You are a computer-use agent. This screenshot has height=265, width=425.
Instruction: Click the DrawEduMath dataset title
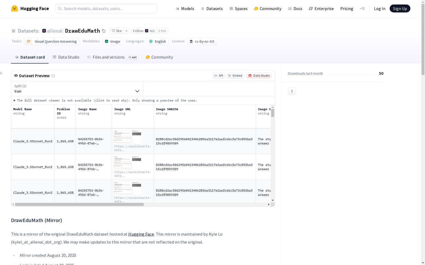[83, 31]
